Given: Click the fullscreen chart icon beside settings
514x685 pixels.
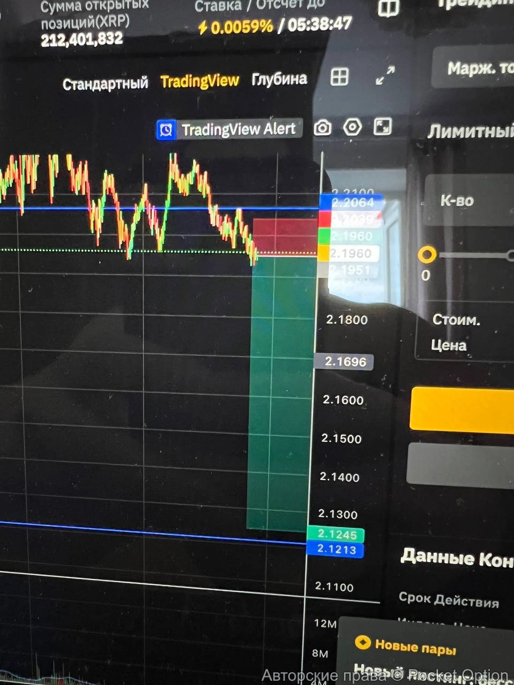Looking at the screenshot, I should 382,127.
